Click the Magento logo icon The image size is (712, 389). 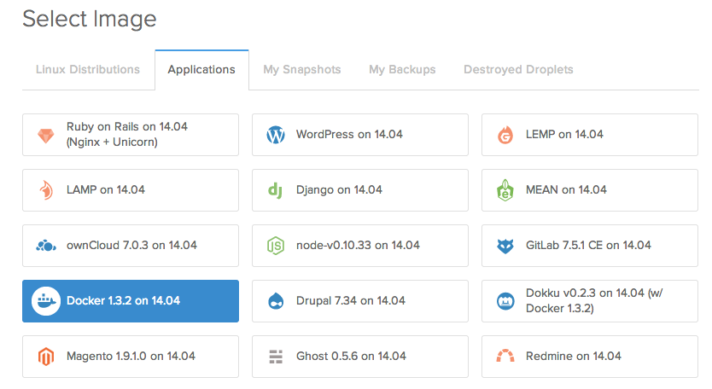46,357
